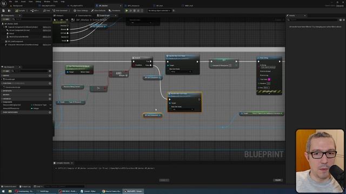Click Edit in C++ link for Character Movement
Viewport: 346px width, 194px height.
point(47,45)
